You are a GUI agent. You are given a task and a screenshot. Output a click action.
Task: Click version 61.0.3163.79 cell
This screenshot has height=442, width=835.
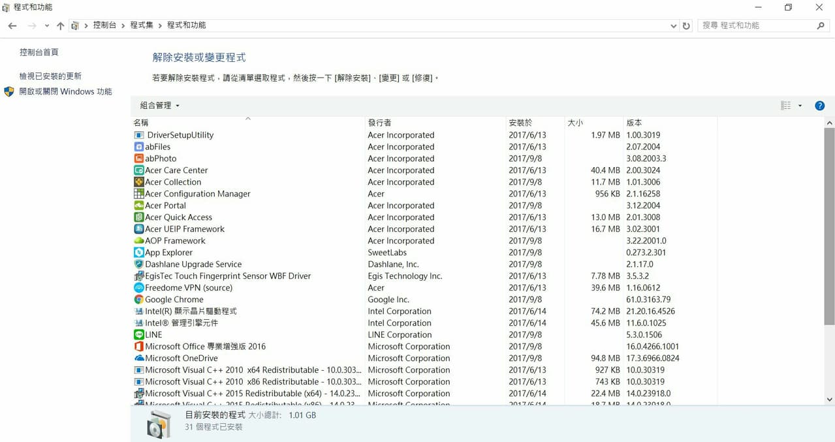(648, 300)
